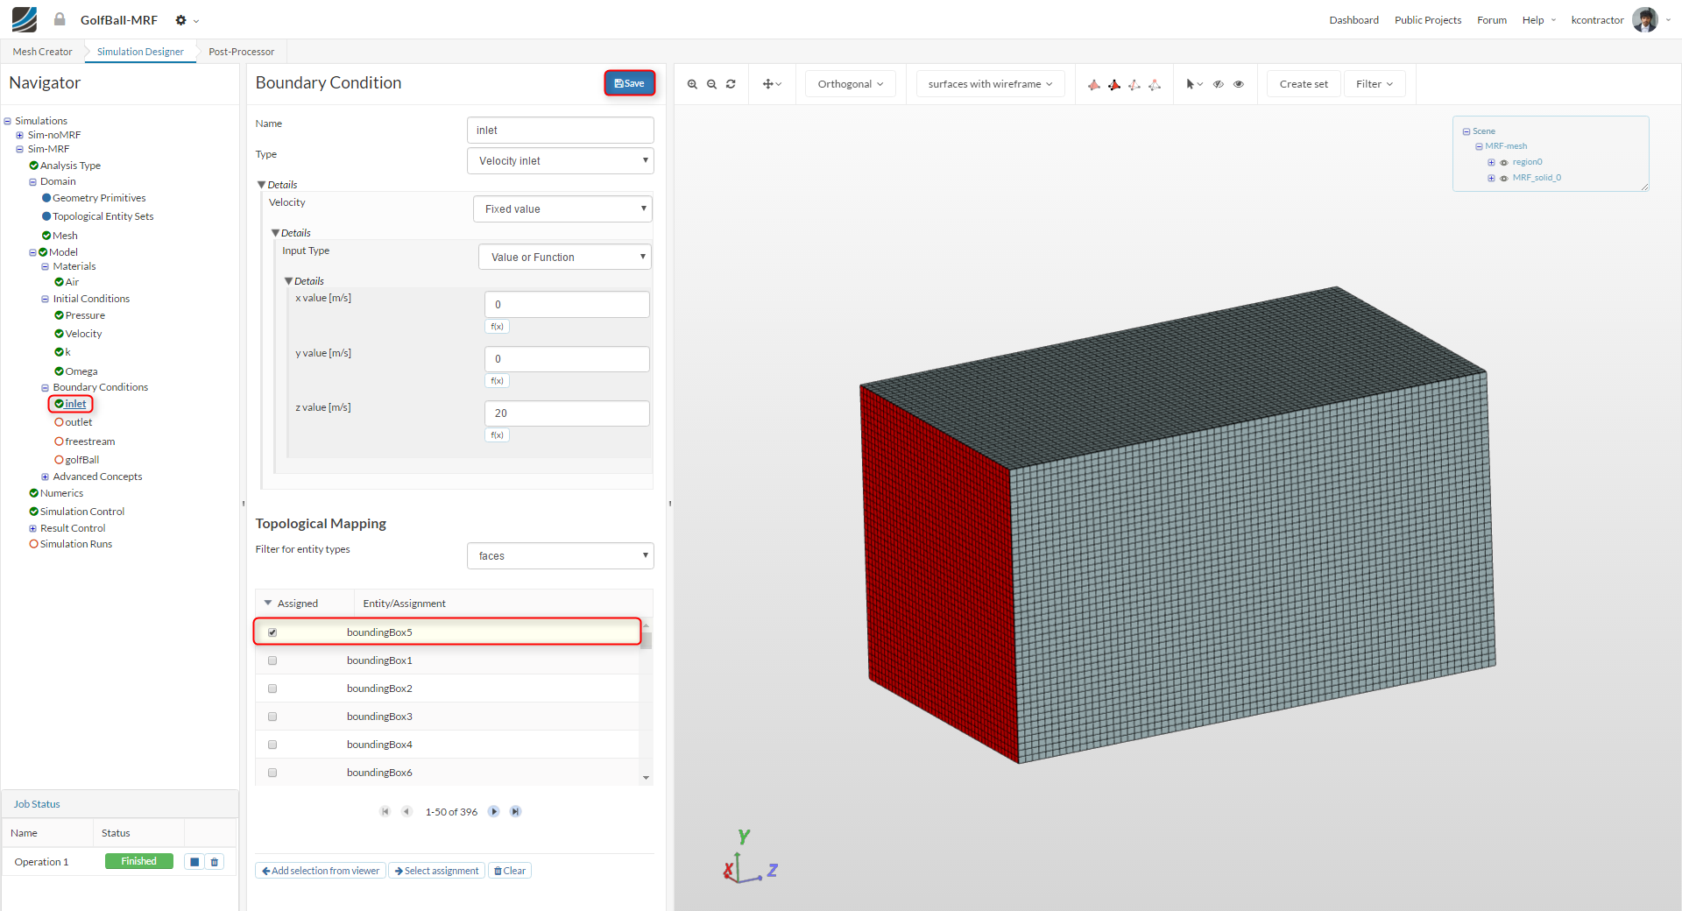Image resolution: width=1682 pixels, height=911 pixels.
Task: Go to next page of entity list
Action: click(494, 812)
